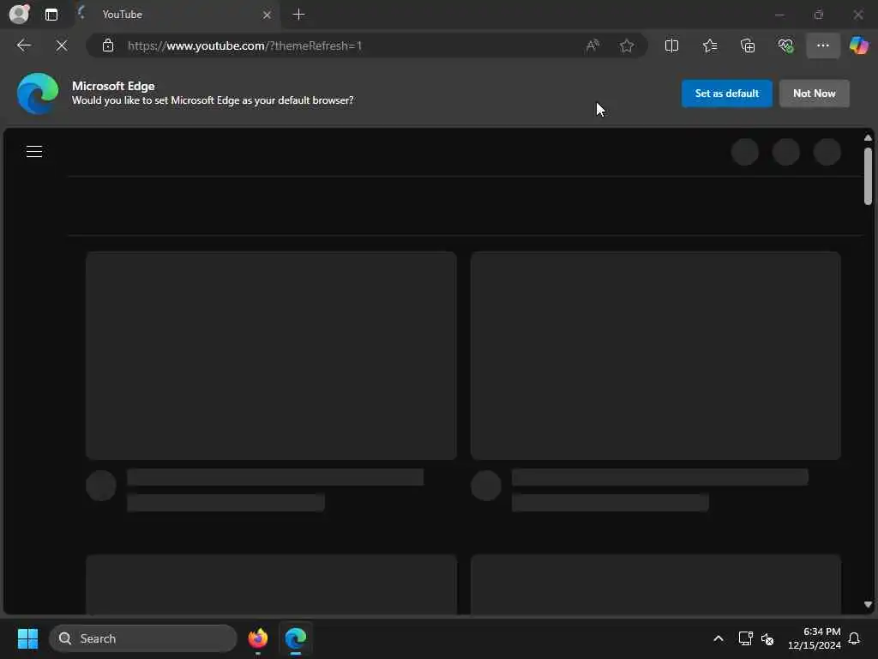Open the Windows Start menu
This screenshot has width=878, height=659.
(27, 638)
